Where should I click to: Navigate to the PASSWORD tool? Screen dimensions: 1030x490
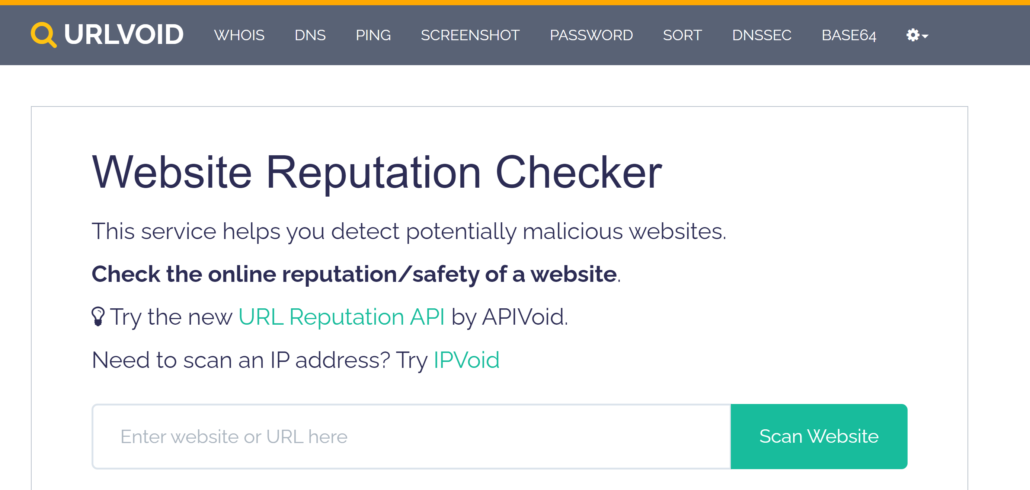[x=591, y=35]
